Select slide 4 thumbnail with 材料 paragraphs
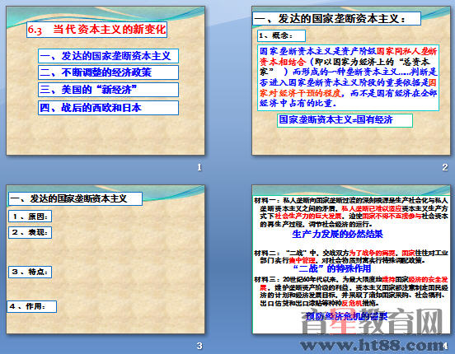Viewport: 455px width, 354px height. [x=351, y=259]
